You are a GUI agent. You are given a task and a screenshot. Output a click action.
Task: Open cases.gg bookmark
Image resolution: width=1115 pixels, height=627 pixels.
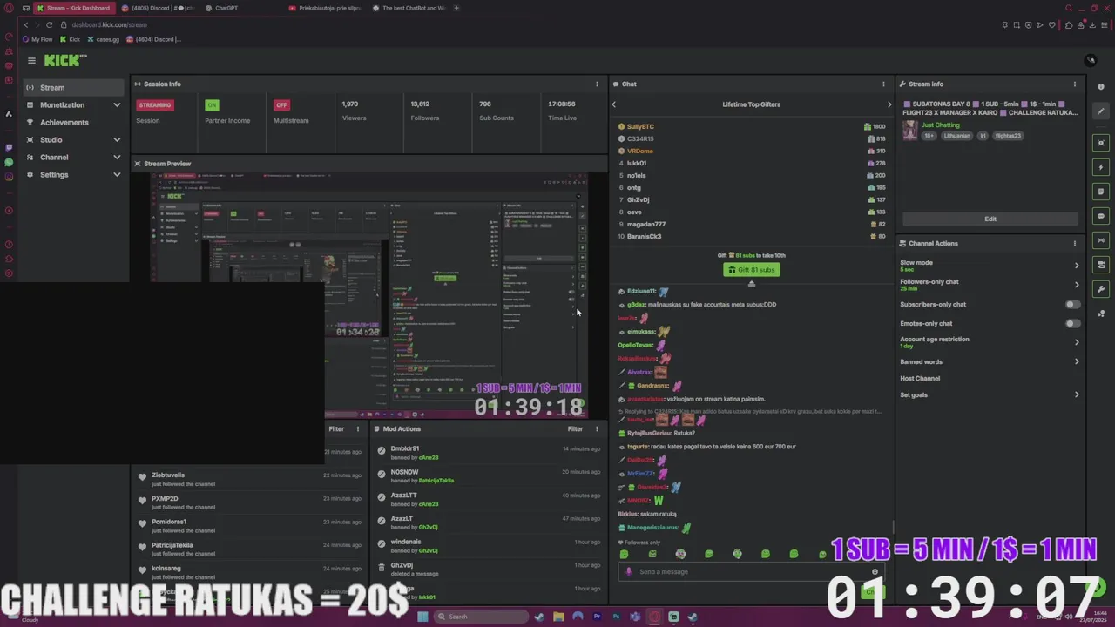tap(103, 39)
